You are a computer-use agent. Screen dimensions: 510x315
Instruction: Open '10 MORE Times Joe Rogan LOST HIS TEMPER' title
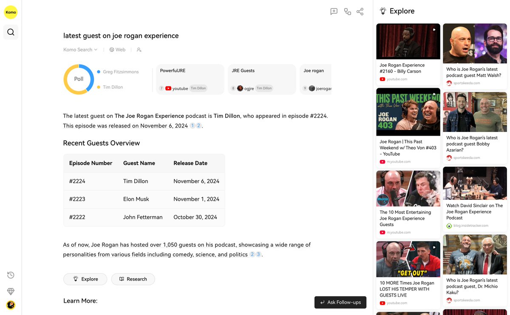[407, 289]
